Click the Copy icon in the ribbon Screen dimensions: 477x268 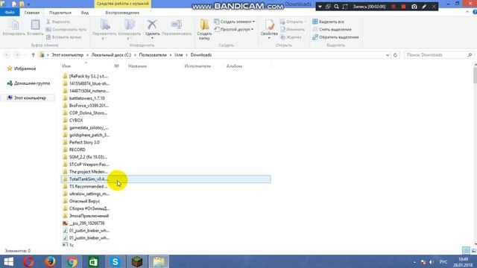pyautogui.click(x=13, y=25)
